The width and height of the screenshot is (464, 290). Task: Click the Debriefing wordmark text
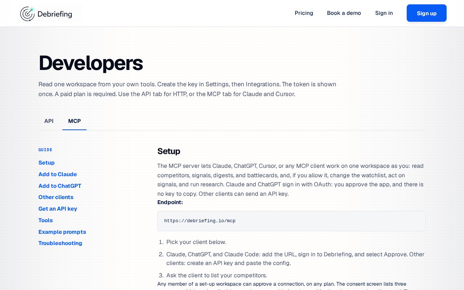(x=55, y=14)
